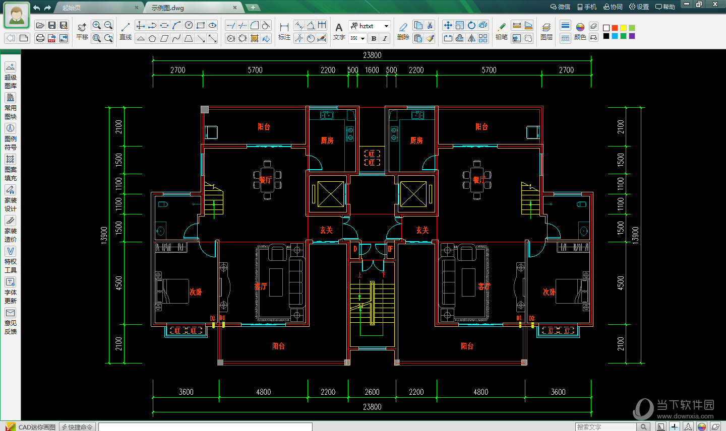Click the user avatar profile picture

[17, 16]
